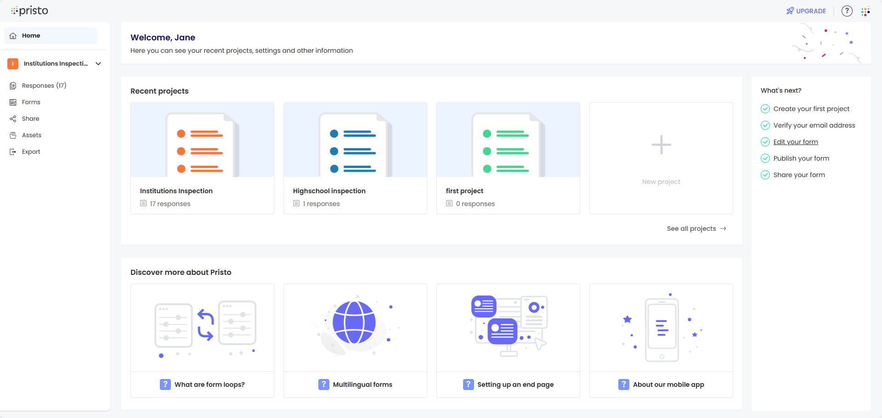The width and height of the screenshot is (882, 418).
Task: Click the Export icon in sidebar
Action: (x=13, y=152)
